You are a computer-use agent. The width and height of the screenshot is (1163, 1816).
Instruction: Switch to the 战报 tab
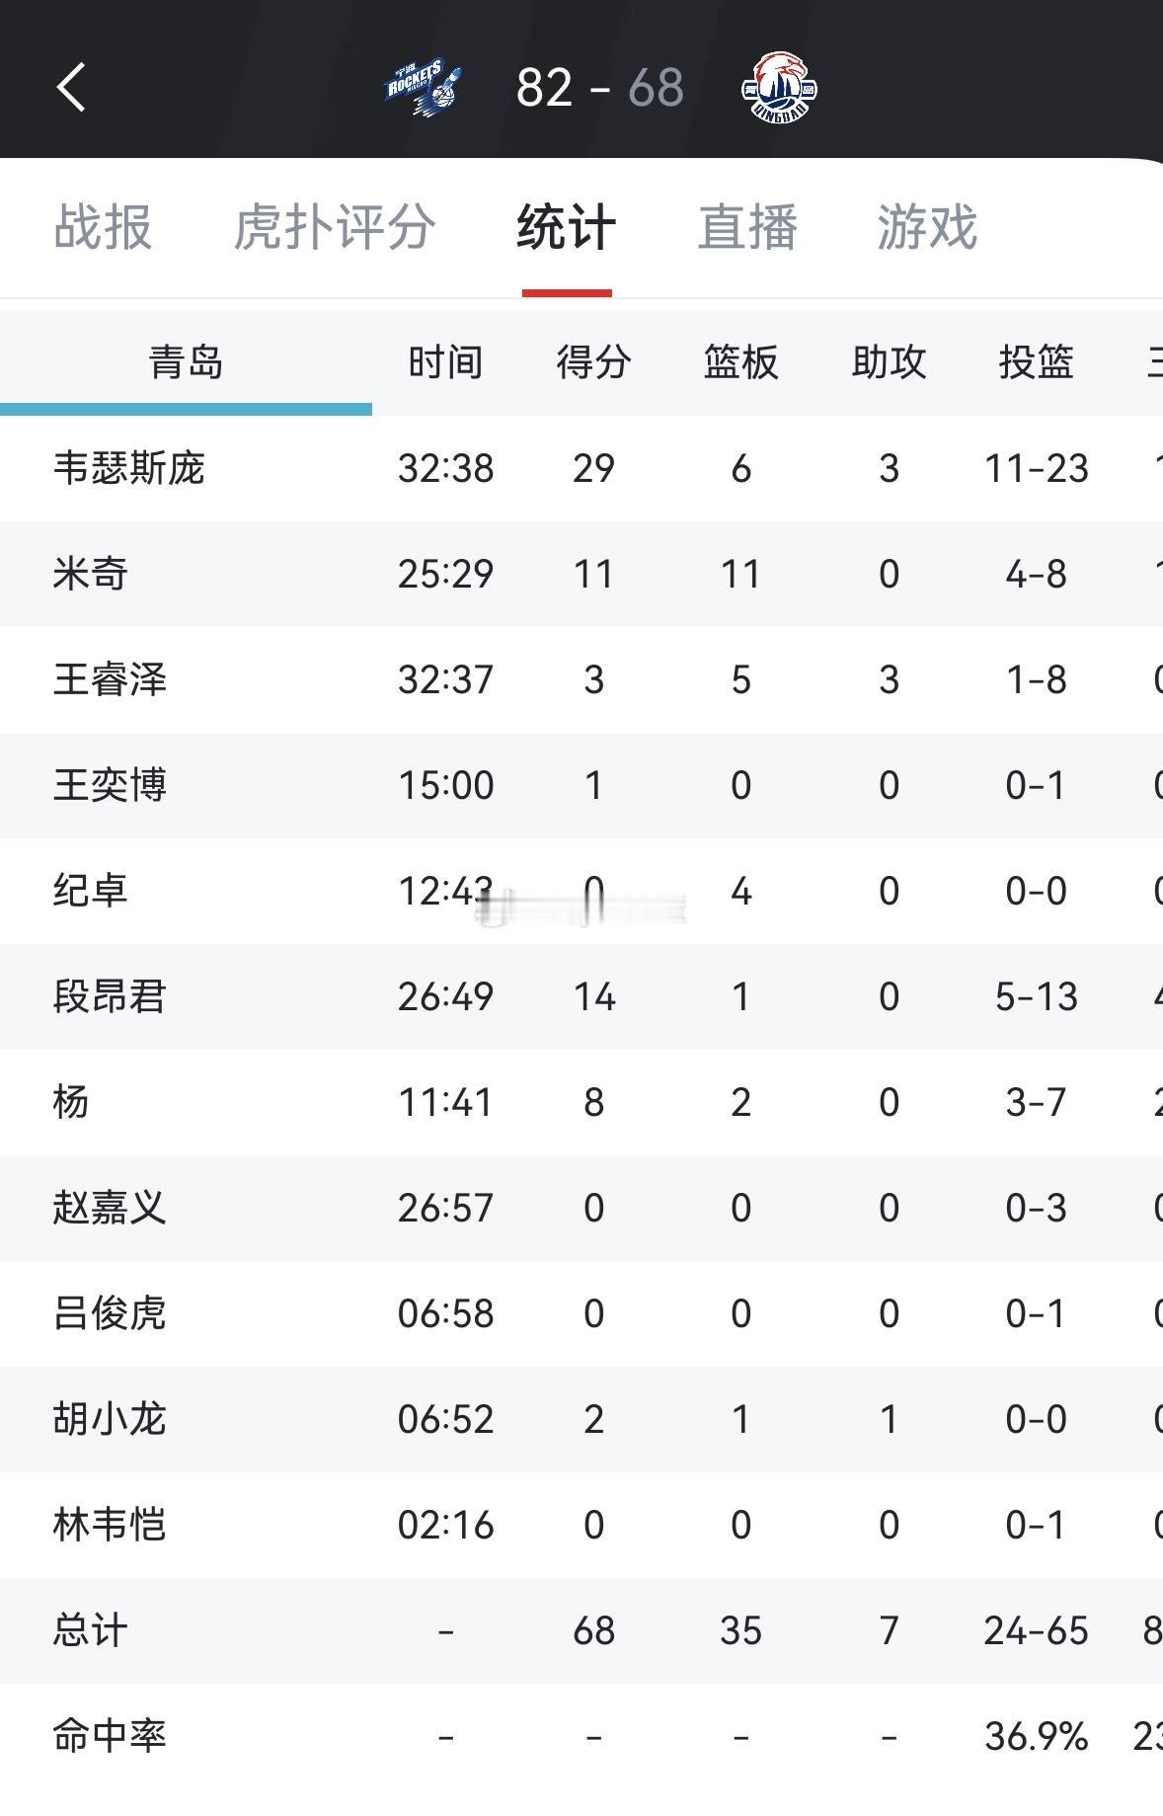pos(103,228)
